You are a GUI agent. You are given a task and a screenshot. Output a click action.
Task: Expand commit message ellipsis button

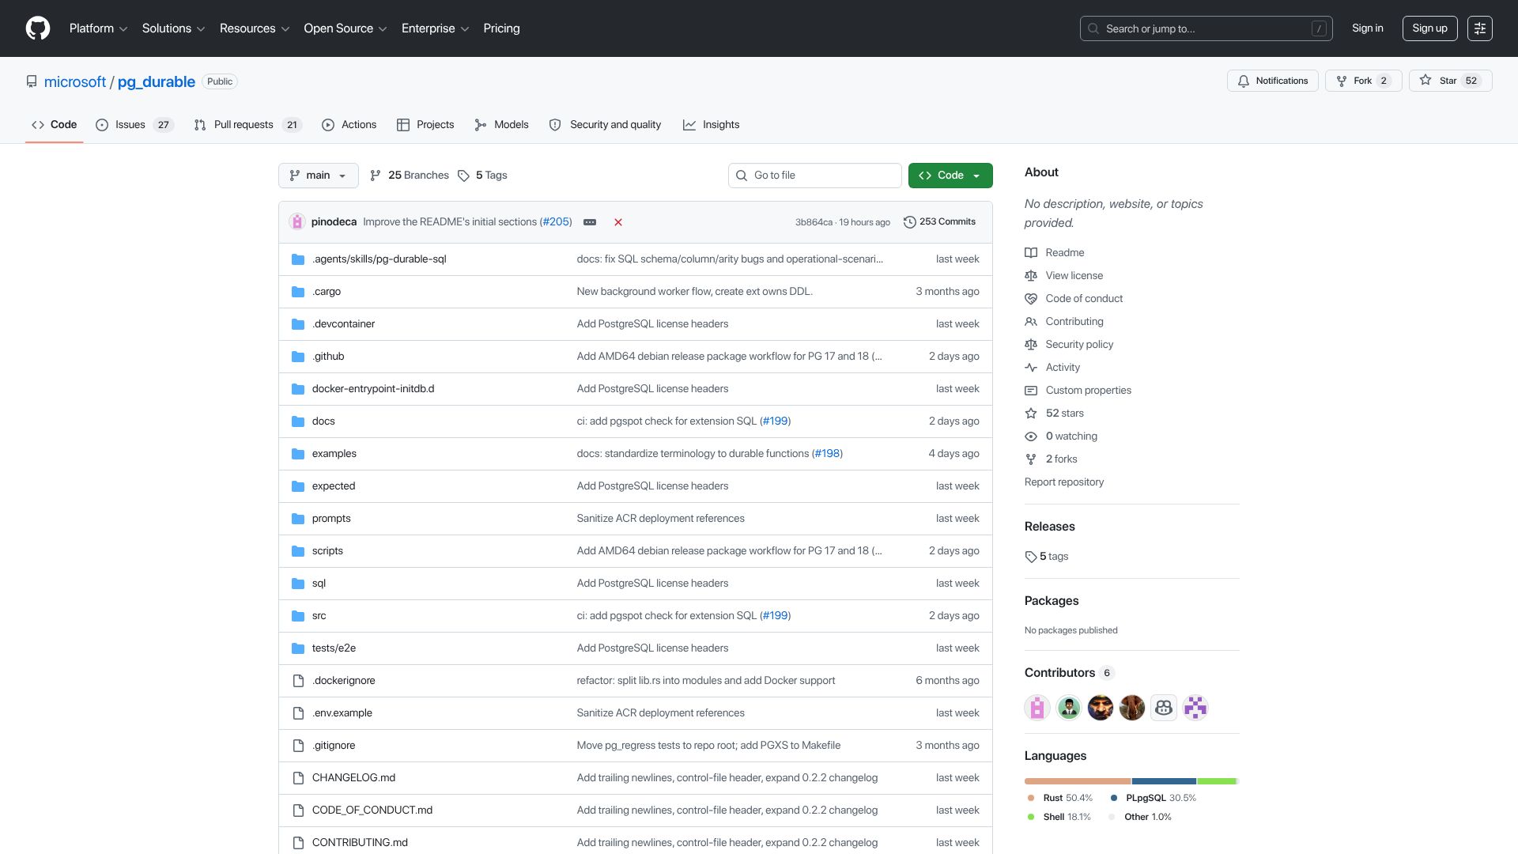[590, 222]
